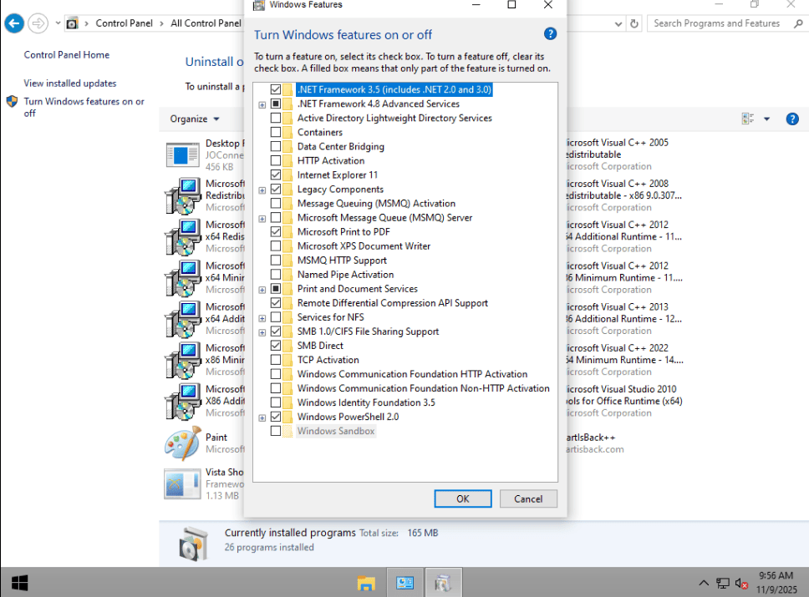Open the Windows Start menu
This screenshot has height=597, width=809.
pyautogui.click(x=19, y=583)
